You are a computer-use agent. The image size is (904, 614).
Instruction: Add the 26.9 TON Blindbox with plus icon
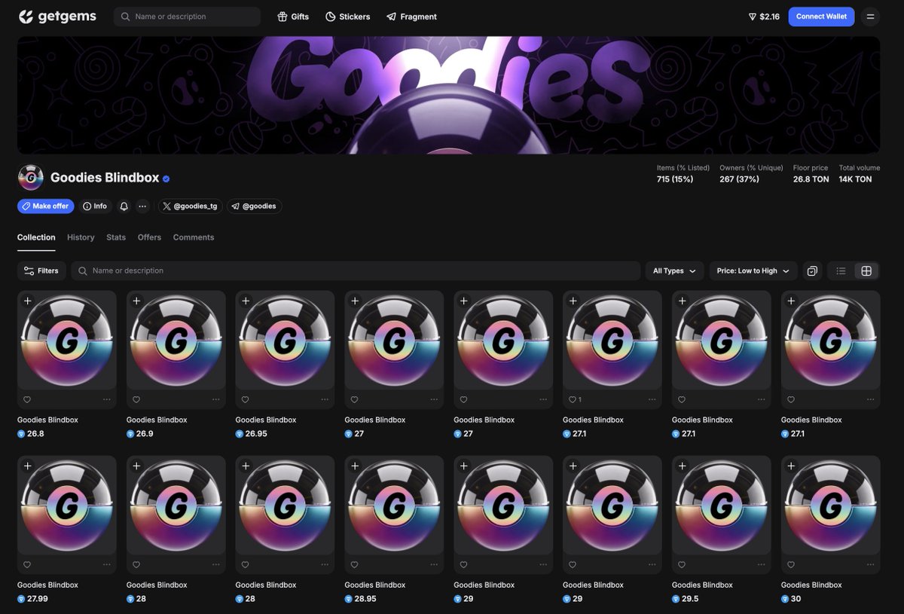tap(136, 301)
